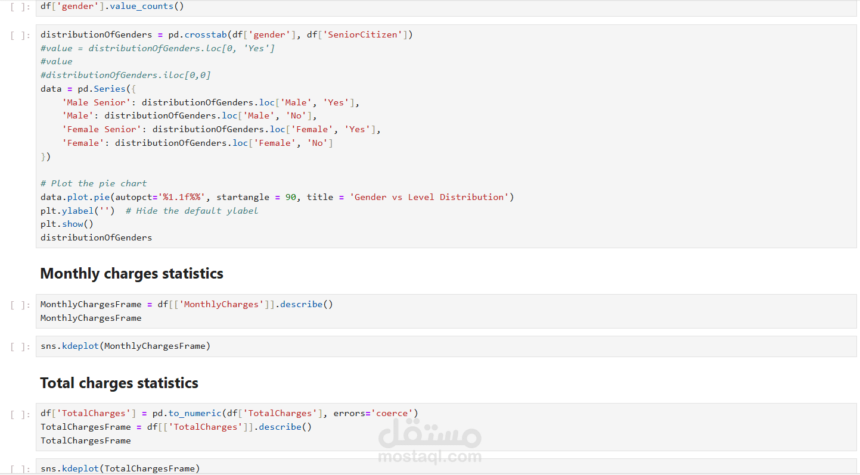The image size is (860, 475).
Task: Click the data.plot.pie code line
Action: (x=277, y=197)
